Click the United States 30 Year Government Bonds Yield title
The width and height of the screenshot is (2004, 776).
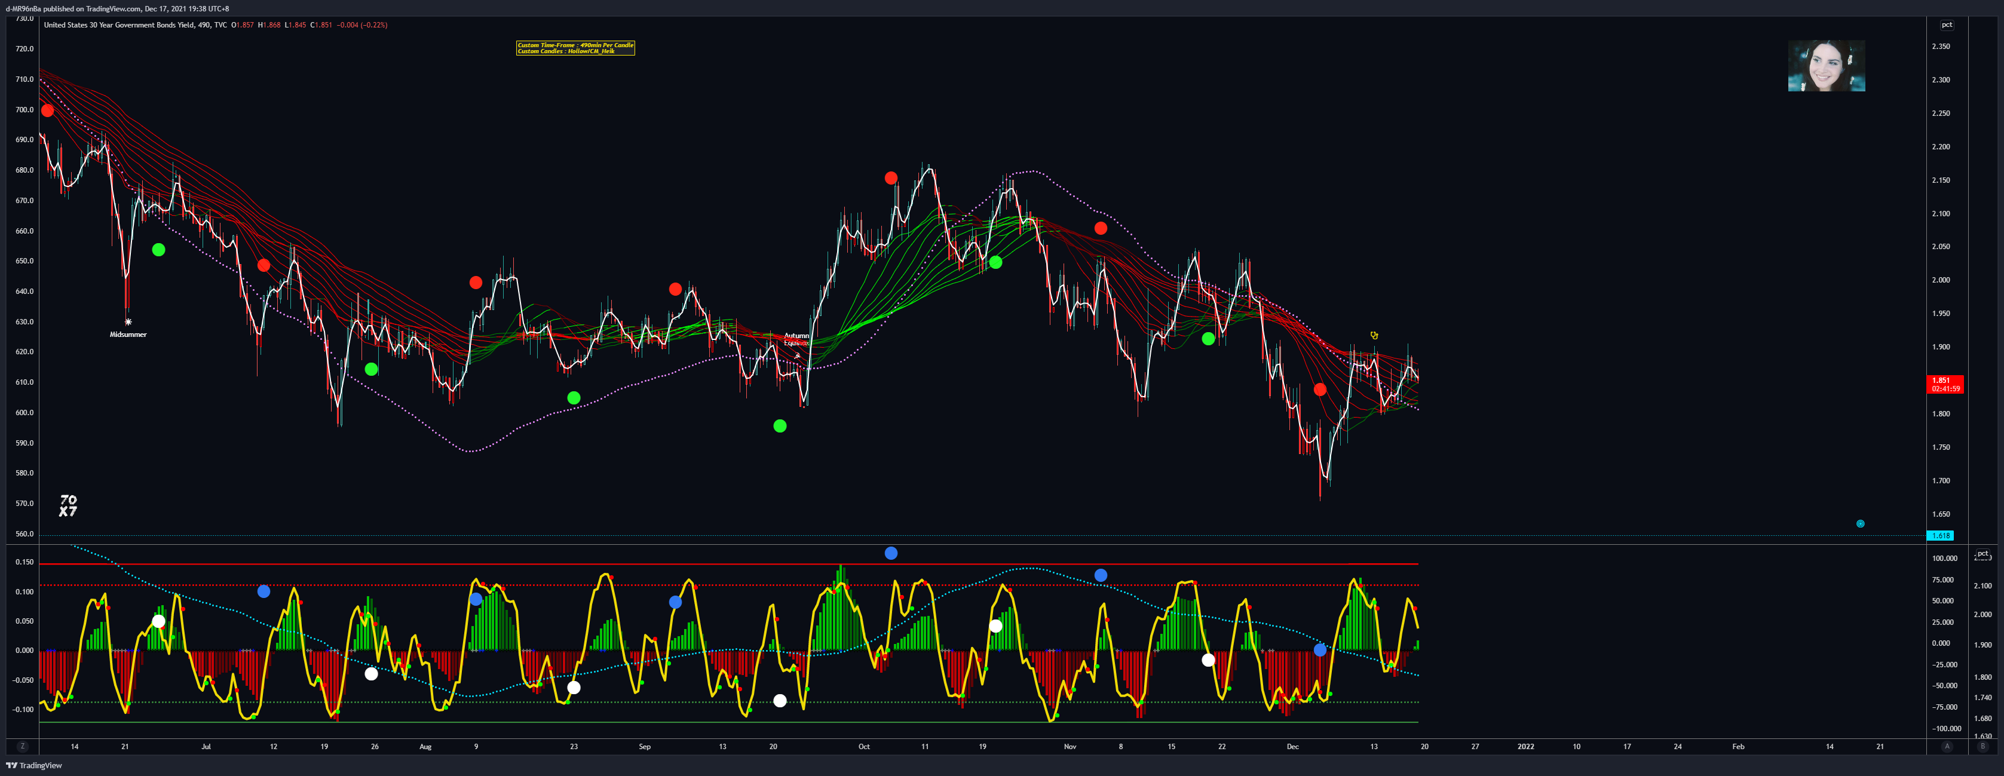tap(118, 25)
